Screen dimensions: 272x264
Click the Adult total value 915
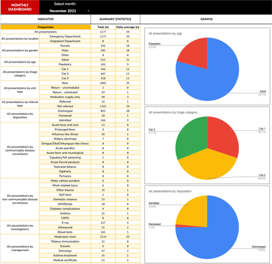(103, 60)
